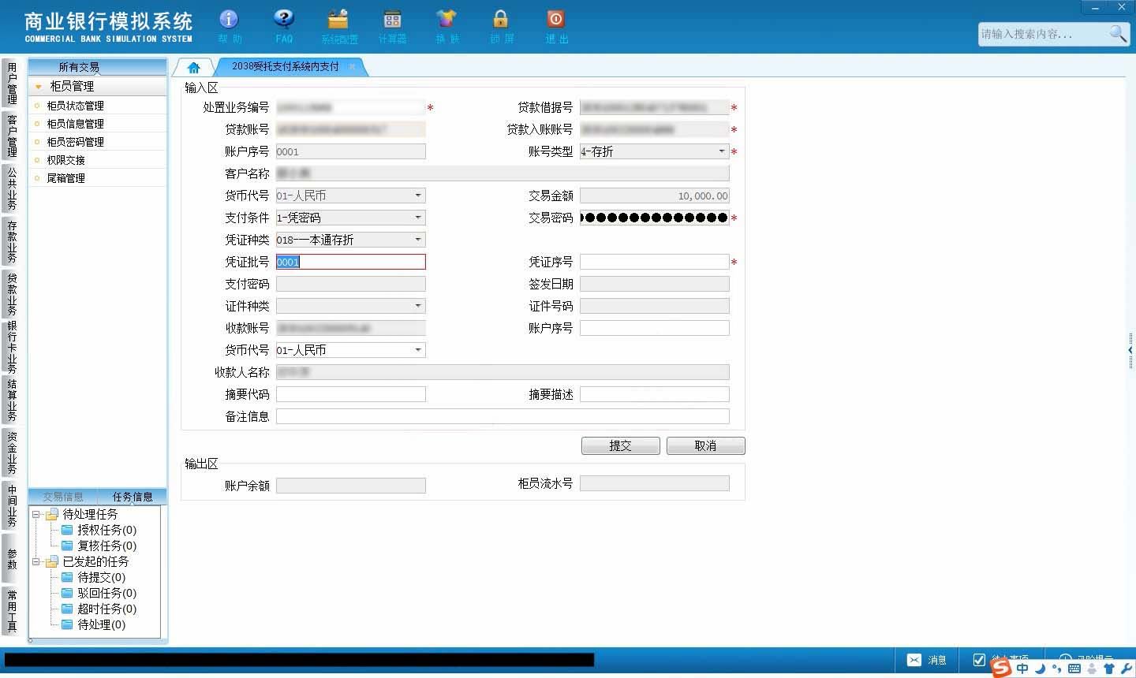Toggle the moon half-width icon
1136x678 pixels.
point(1041,669)
